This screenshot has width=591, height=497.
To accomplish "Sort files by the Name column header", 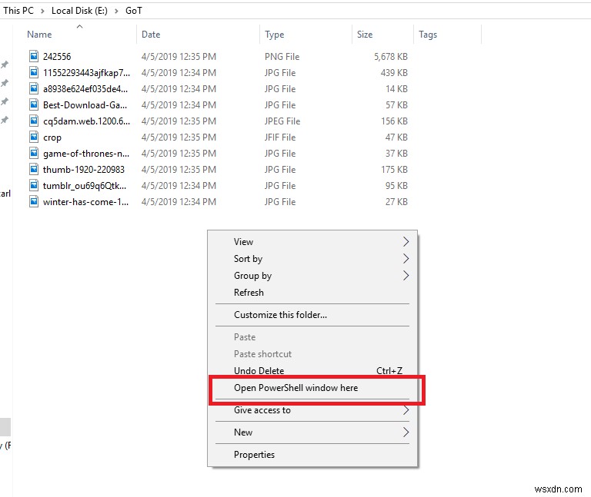I will [39, 35].
